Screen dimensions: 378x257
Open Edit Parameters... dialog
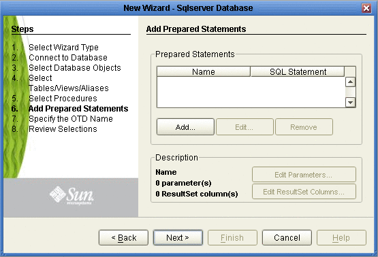tap(304, 175)
